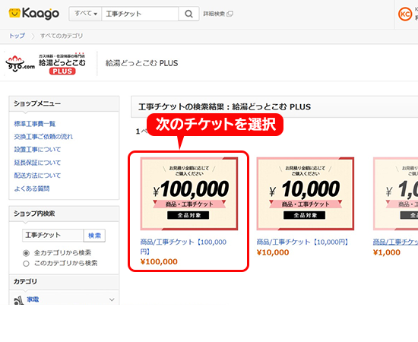Click the shop 検索 button

coord(95,236)
